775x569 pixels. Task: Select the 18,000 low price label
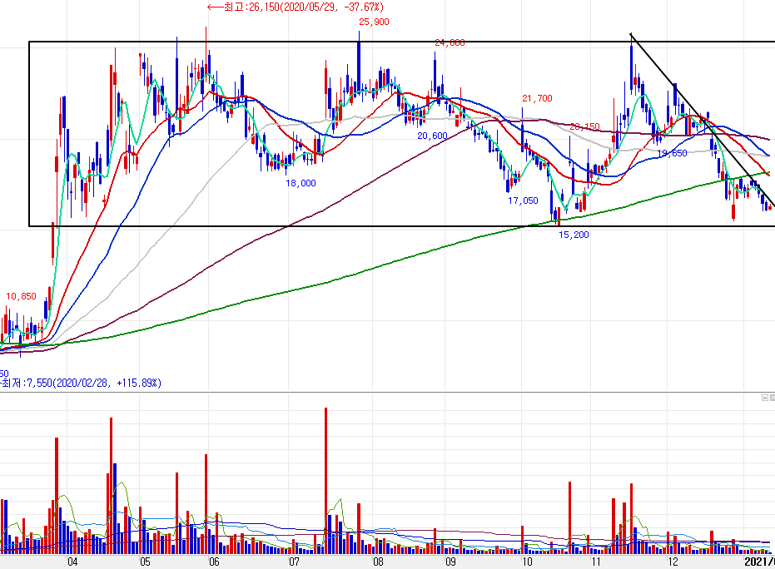coord(301,183)
